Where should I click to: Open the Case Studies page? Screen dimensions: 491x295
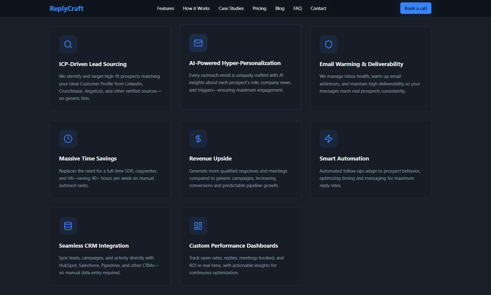(231, 8)
